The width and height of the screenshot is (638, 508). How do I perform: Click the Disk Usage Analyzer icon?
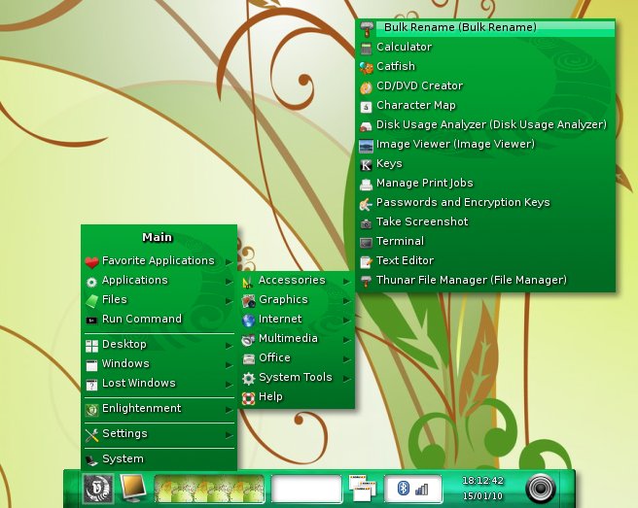tap(366, 126)
